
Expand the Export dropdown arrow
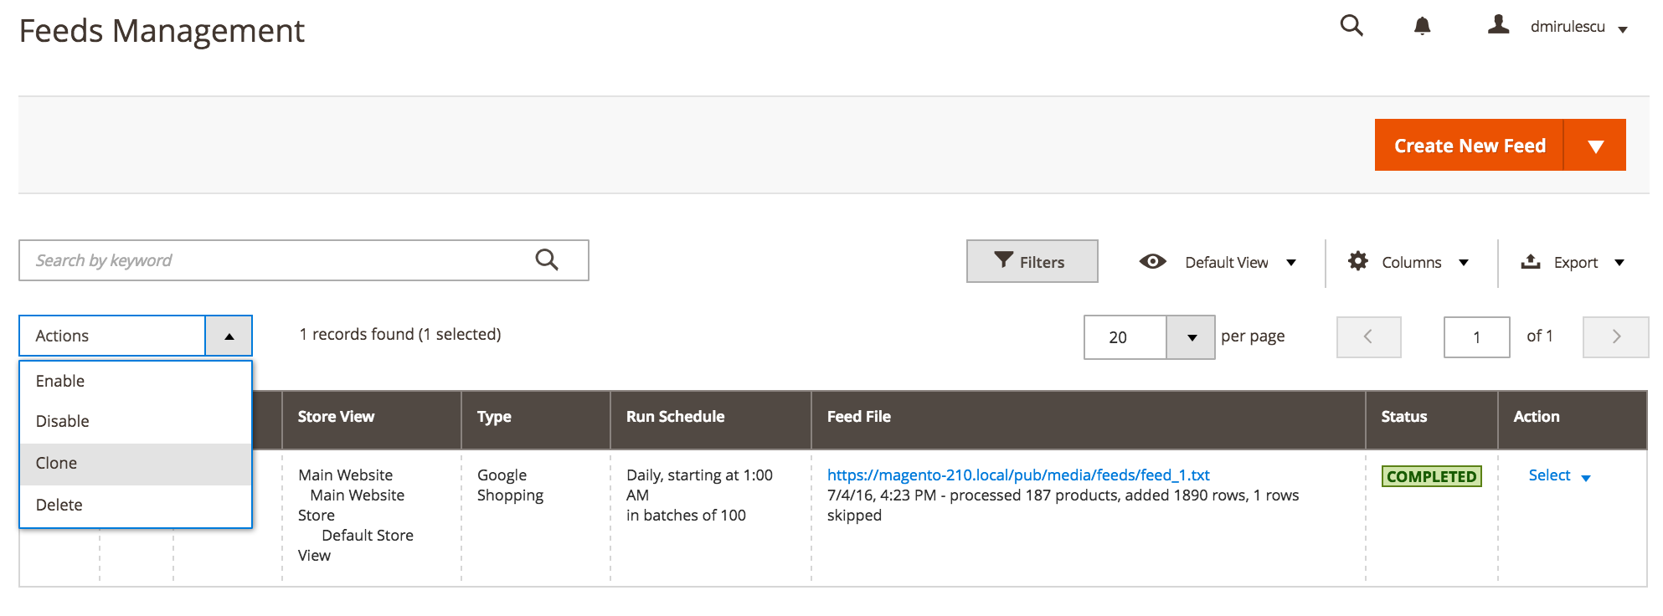pos(1619,263)
